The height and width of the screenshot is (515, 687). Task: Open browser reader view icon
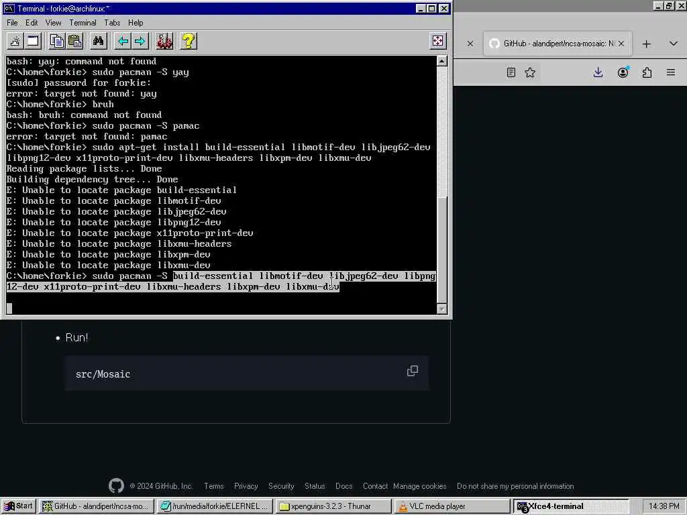click(x=511, y=72)
